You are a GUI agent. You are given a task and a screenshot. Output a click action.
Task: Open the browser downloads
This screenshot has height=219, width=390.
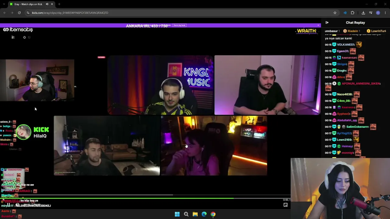(363, 13)
